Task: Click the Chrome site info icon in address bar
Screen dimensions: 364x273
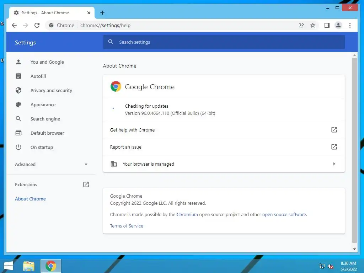Action: [x=51, y=25]
